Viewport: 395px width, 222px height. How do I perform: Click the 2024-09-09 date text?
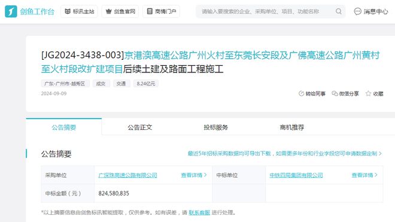(x=54, y=93)
